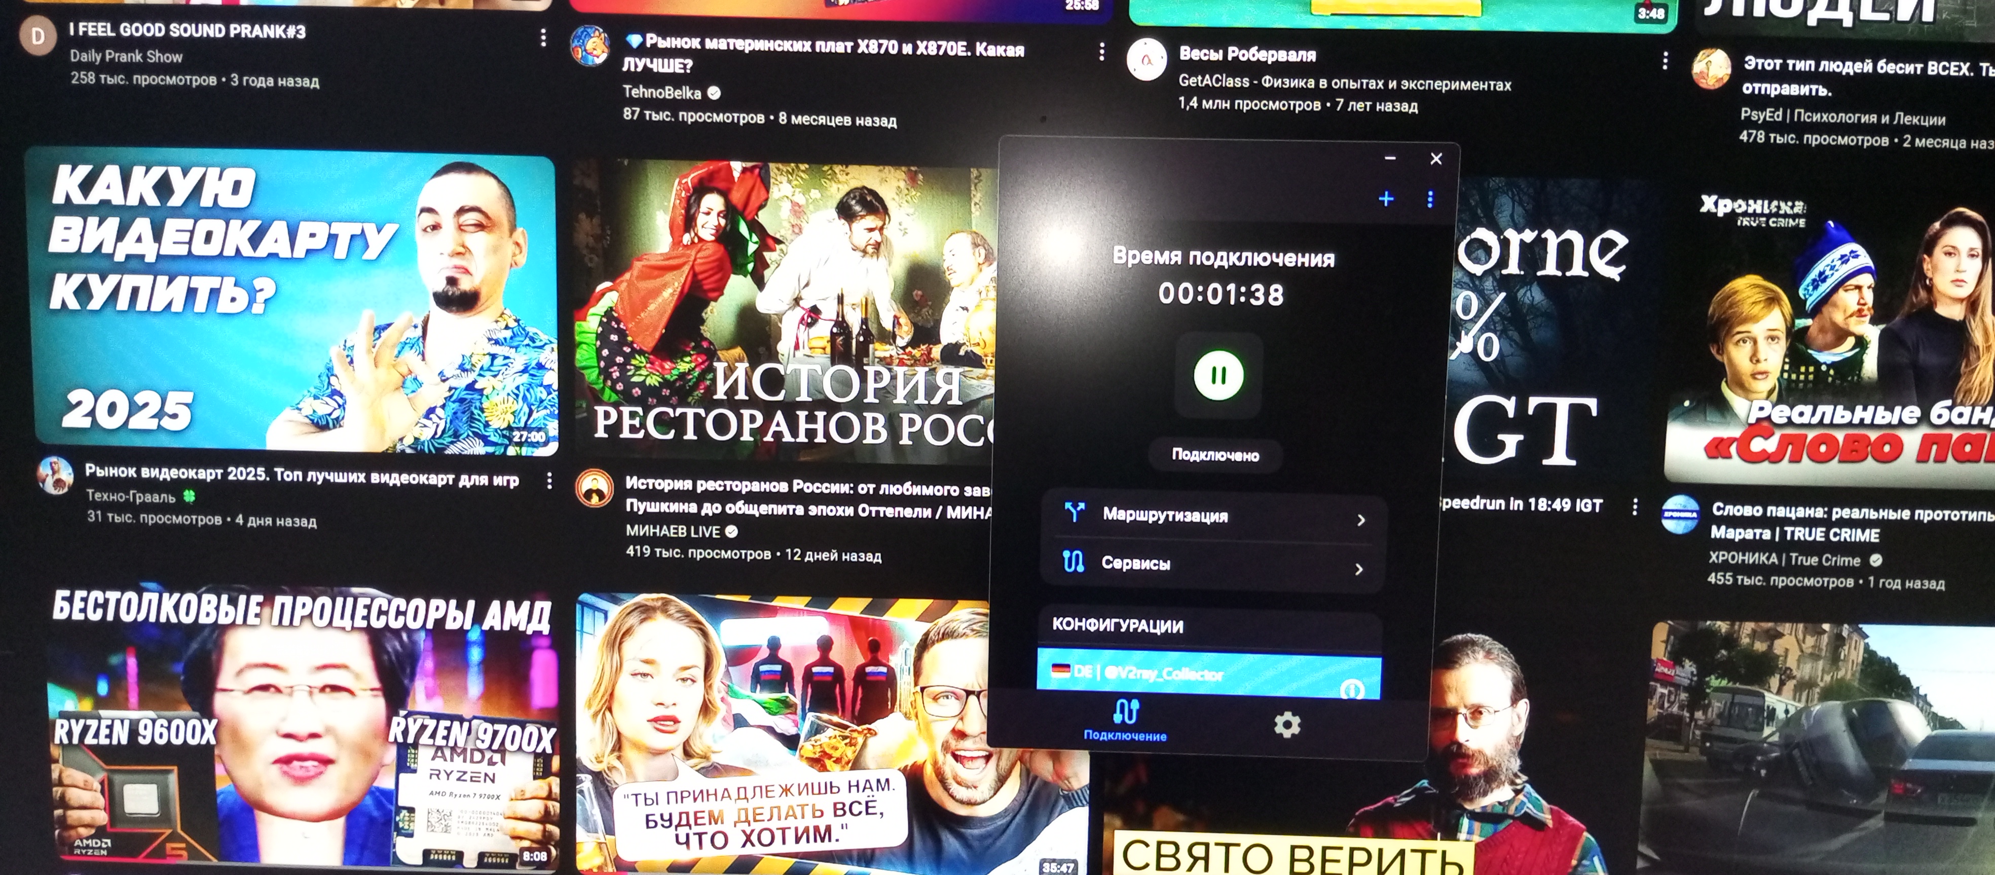Open Весы Роберваля video title
Viewport: 1995px width, 875px height.
(1247, 54)
